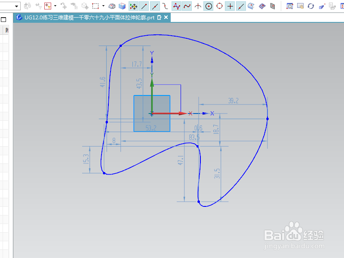Select the 8 horizontal dimension
The height and width of the screenshot is (258, 344).
[x=114, y=141]
